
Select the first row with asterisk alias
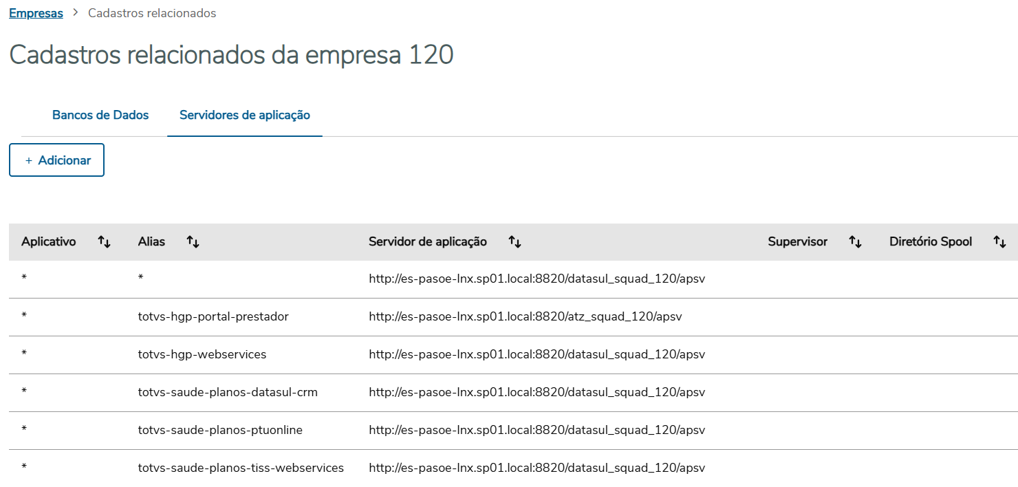coord(140,279)
